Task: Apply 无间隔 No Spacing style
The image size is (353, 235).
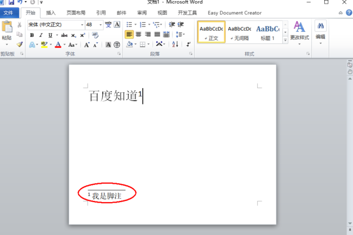Action: click(239, 32)
